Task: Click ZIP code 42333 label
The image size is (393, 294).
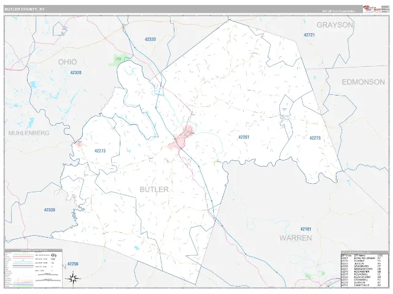Action: click(x=150, y=39)
